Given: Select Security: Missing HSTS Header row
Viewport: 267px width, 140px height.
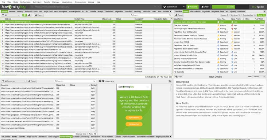Looking at the screenshot, I should click(219, 59).
